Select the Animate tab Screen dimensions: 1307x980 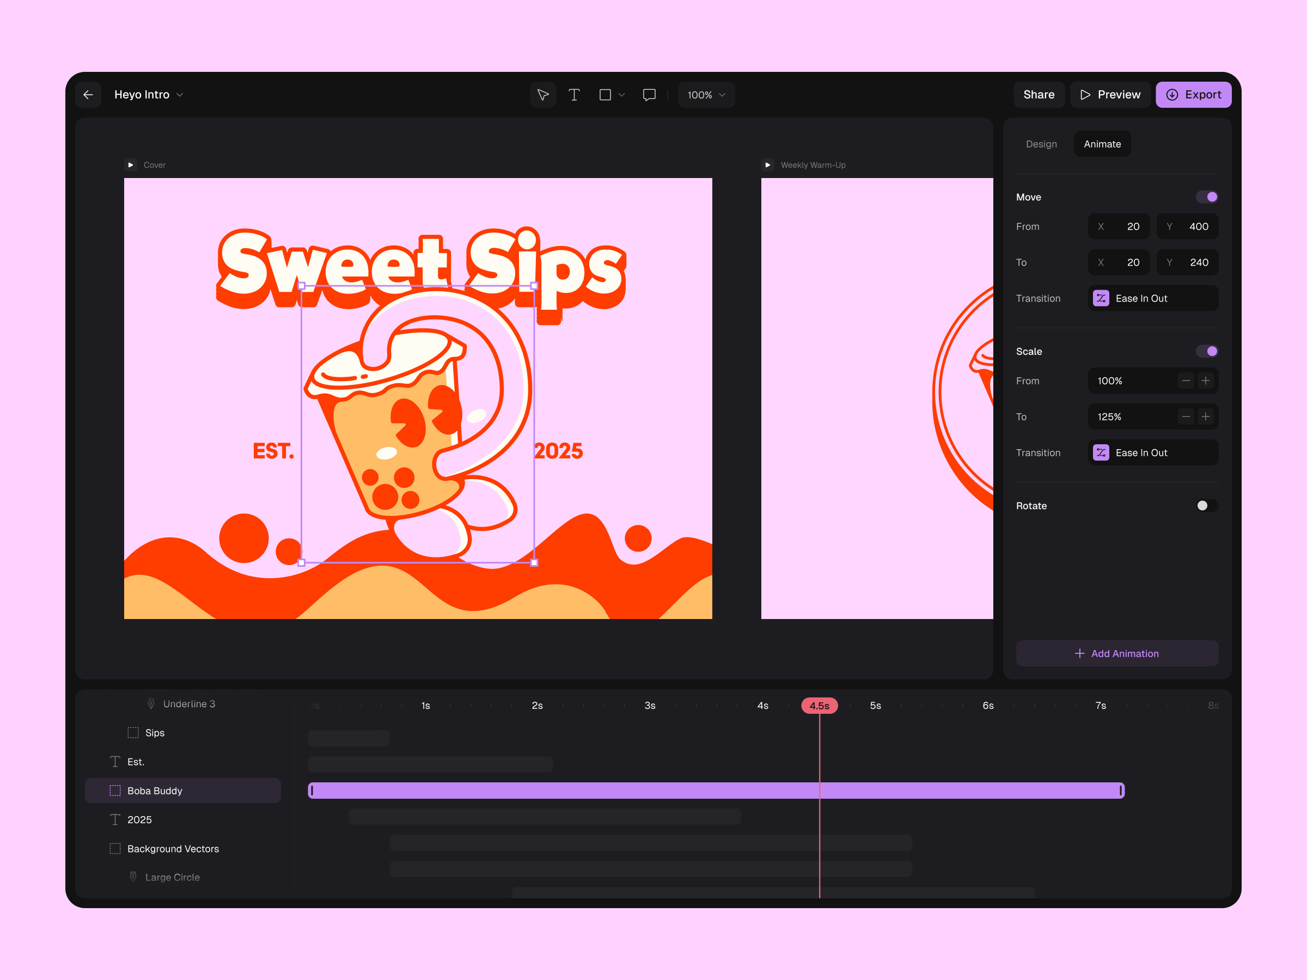coord(1101,144)
